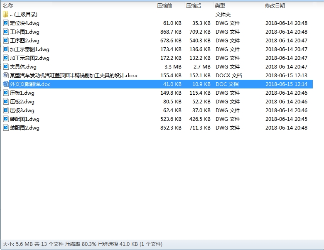The width and height of the screenshot is (324, 250).
Task: Select file name 定位块4.dwg
Action: coord(25,23)
